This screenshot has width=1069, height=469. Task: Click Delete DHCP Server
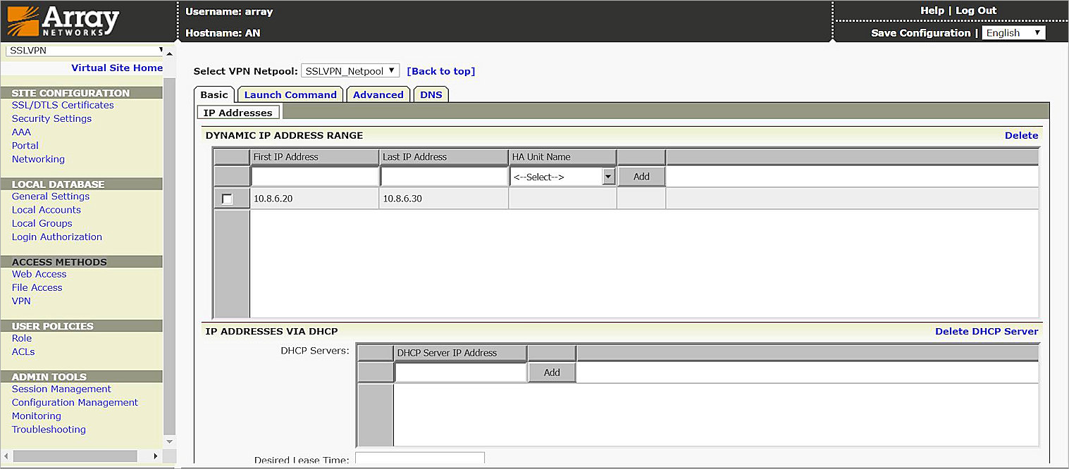pos(987,331)
